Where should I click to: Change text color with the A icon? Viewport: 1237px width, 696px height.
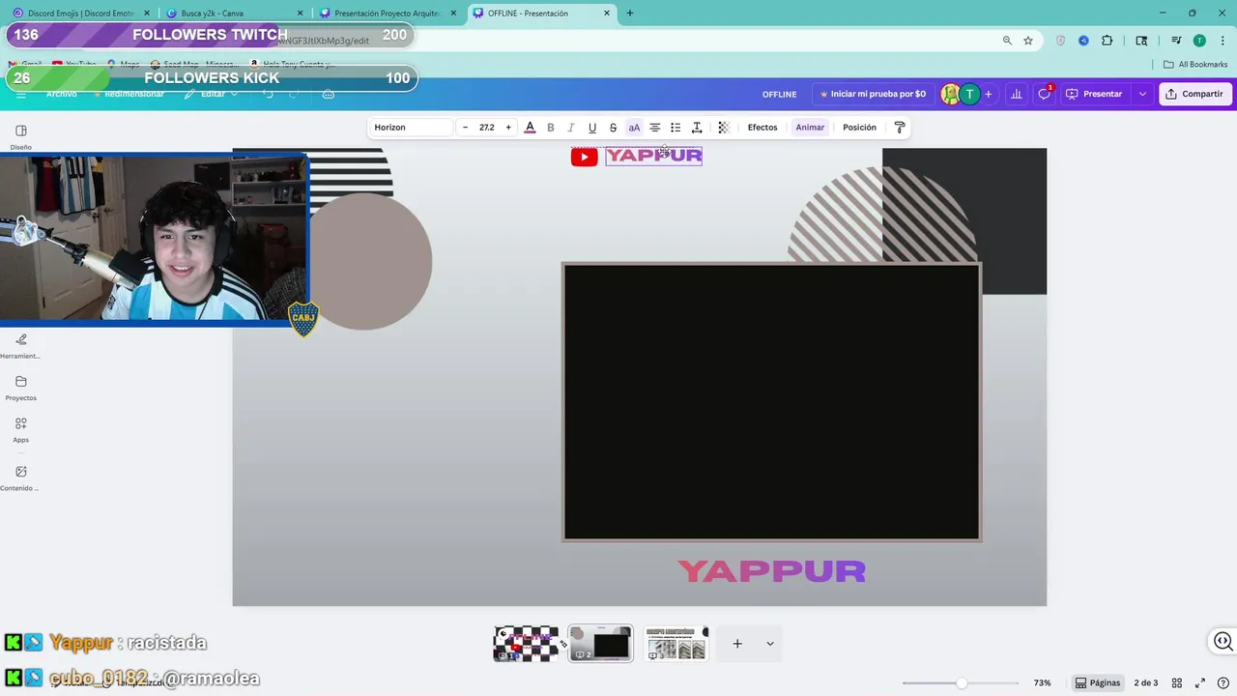[530, 128]
